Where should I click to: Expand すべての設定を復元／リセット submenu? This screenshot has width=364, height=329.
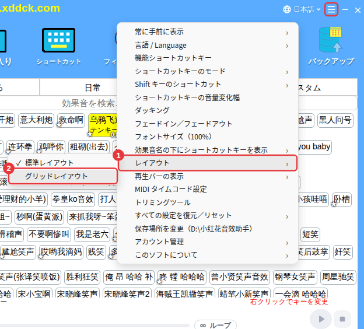coord(208,216)
